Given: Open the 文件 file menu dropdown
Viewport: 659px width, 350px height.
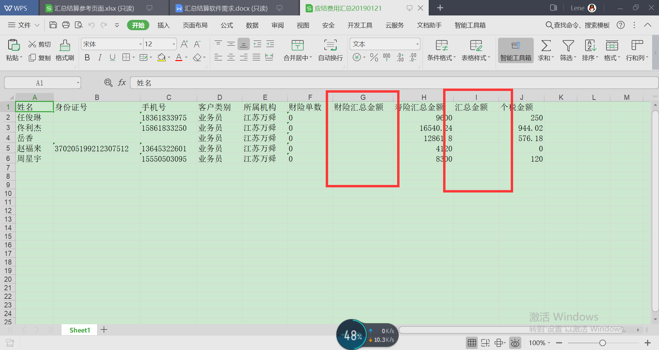Looking at the screenshot, I should pyautogui.click(x=24, y=25).
